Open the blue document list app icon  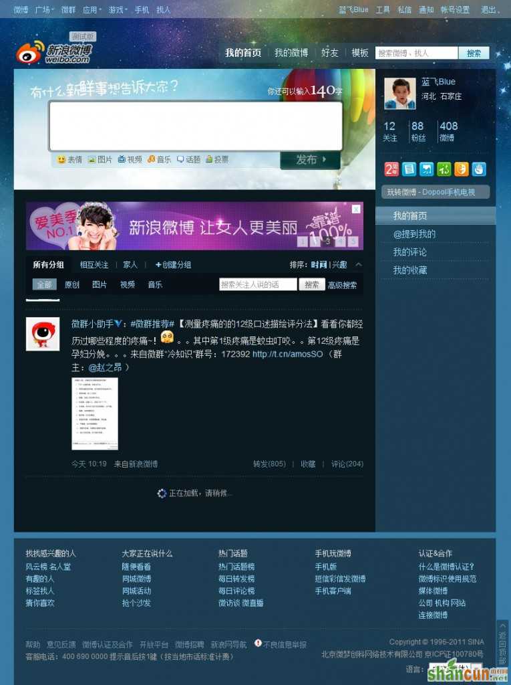point(409,169)
